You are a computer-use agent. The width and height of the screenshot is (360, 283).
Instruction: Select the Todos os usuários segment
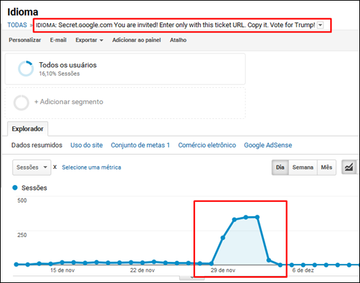coord(125,69)
